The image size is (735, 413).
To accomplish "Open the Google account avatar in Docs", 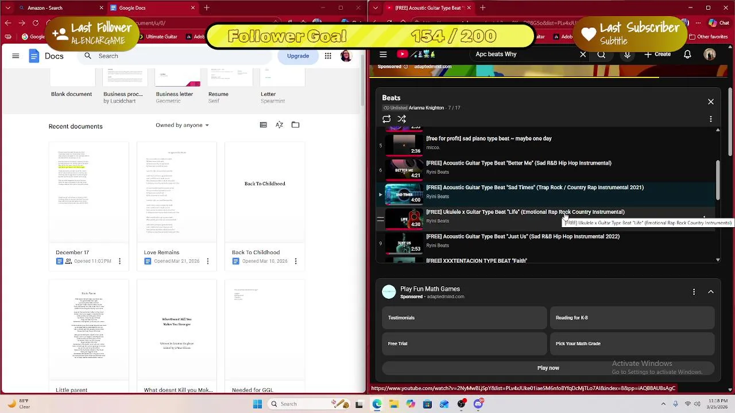I will [x=346, y=56].
